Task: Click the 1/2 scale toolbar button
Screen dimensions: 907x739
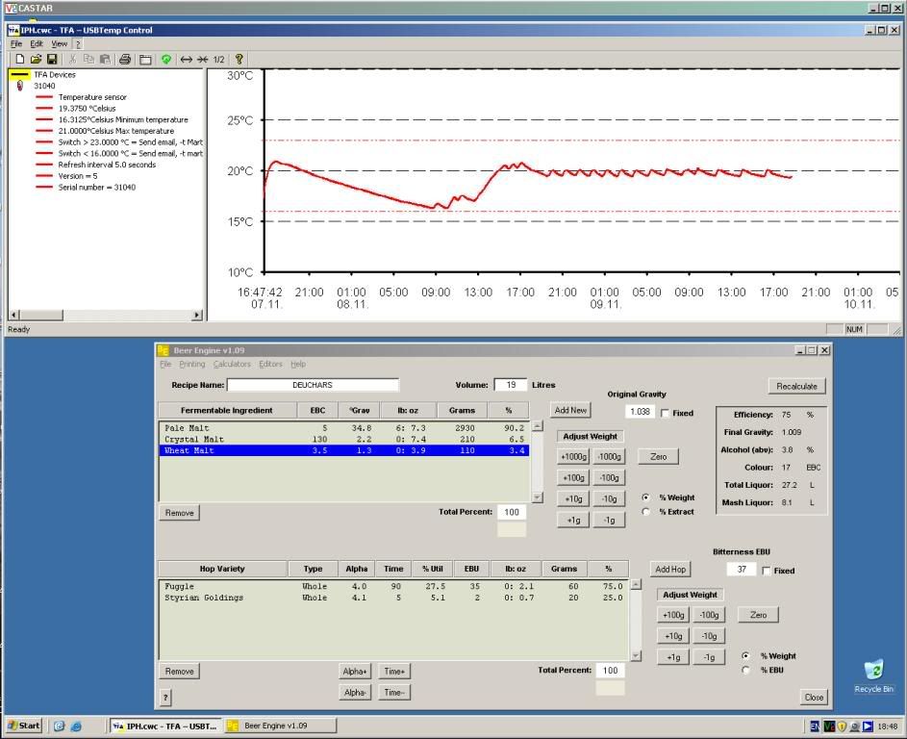Action: (x=218, y=59)
